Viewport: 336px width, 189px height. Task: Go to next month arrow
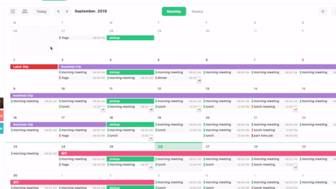pos(67,12)
